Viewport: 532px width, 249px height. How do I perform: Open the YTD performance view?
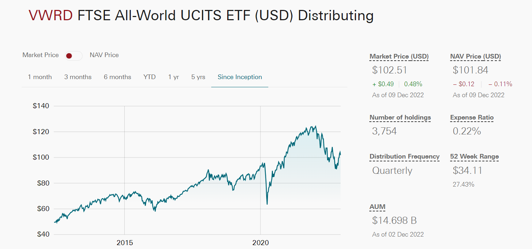tap(149, 77)
